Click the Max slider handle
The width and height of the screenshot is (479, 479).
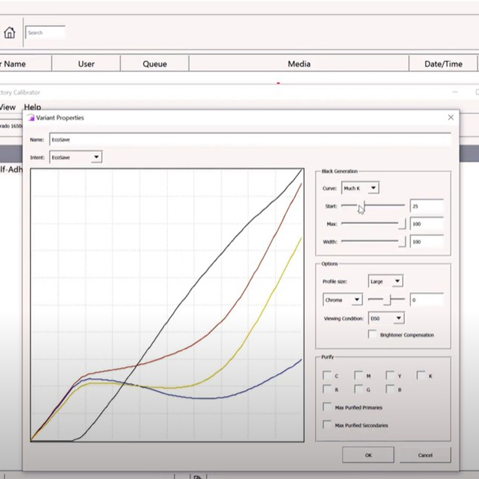402,223
